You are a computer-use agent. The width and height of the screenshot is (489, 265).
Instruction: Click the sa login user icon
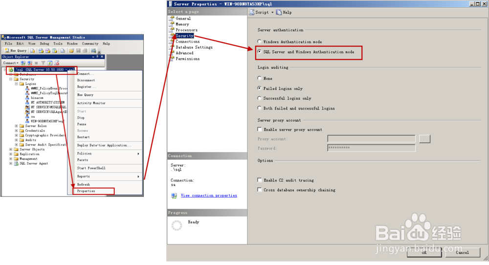click(27, 116)
